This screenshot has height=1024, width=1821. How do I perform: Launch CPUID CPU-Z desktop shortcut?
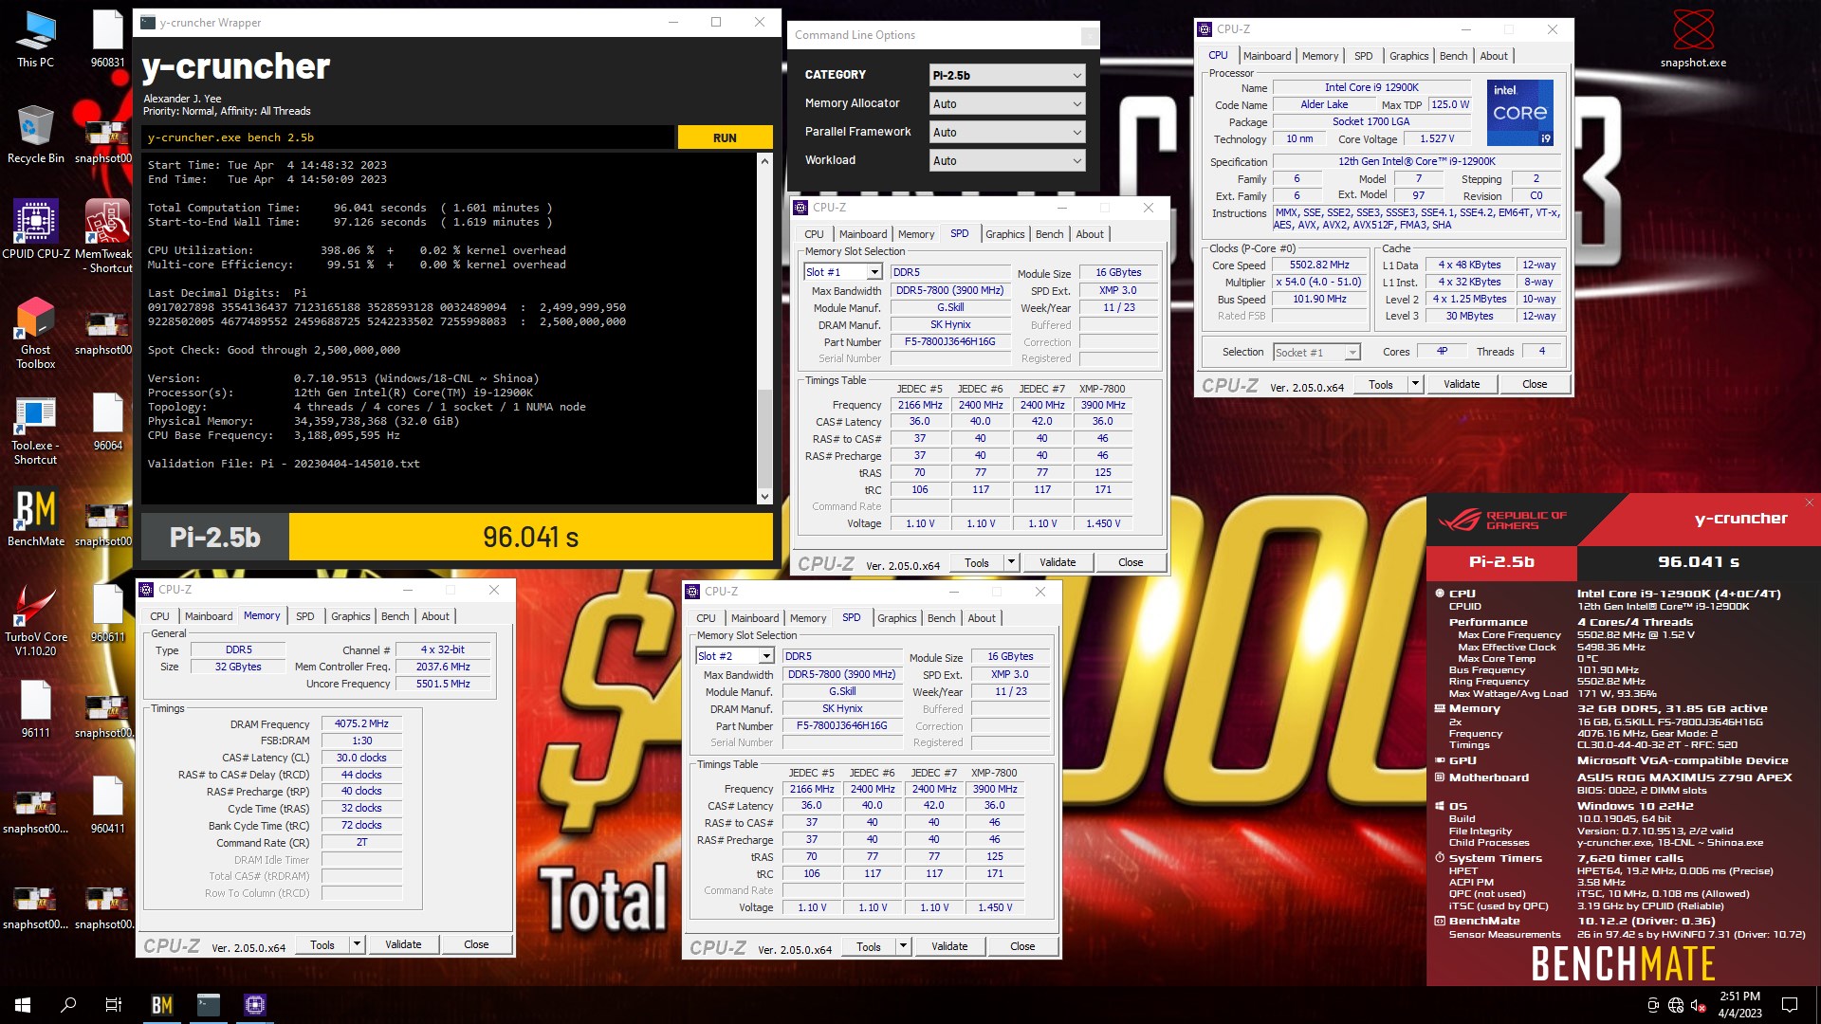(35, 230)
